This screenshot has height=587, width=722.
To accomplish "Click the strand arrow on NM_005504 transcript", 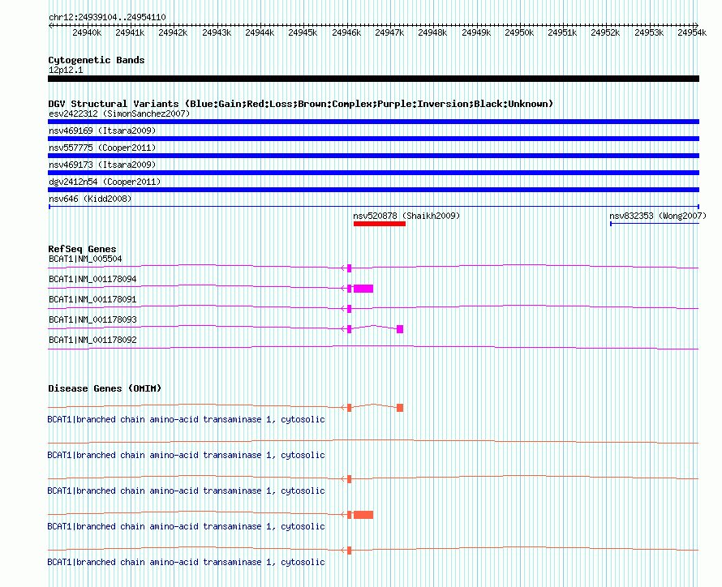I will [343, 268].
